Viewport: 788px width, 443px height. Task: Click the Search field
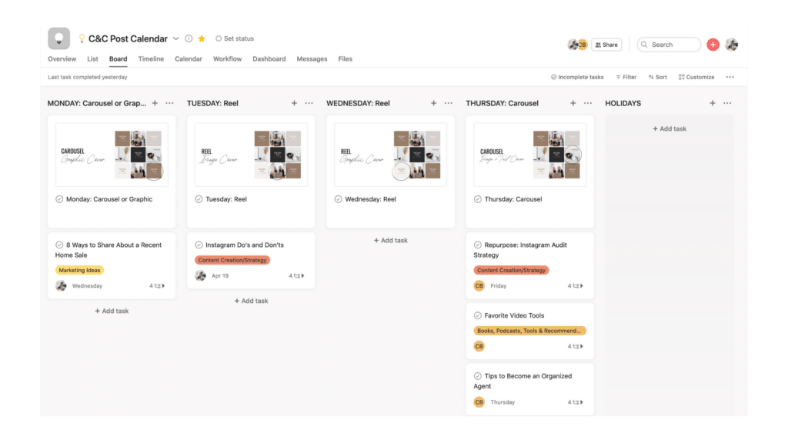coord(669,45)
